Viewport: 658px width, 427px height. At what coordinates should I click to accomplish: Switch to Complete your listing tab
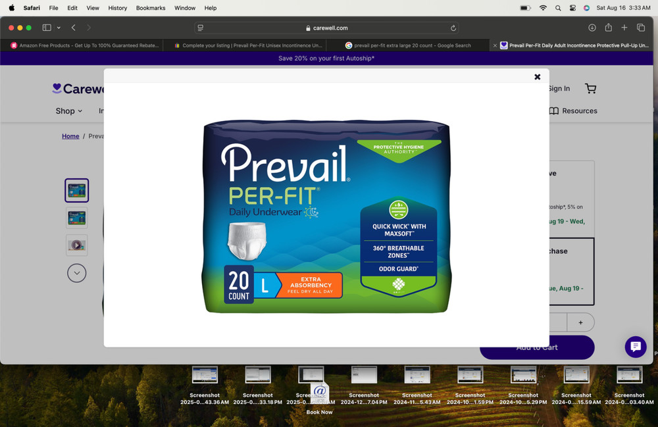click(245, 45)
